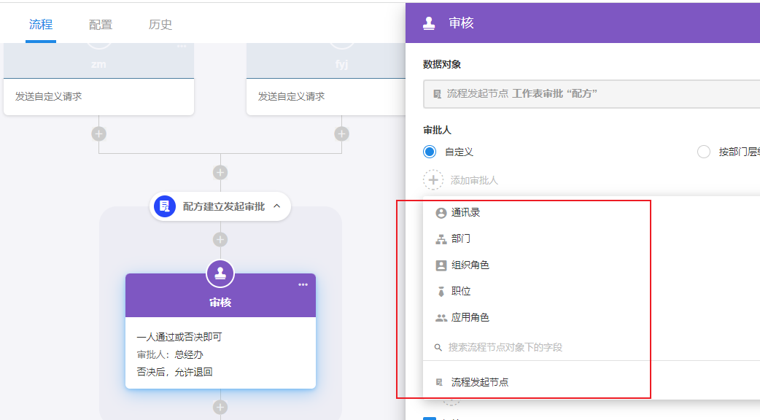Click the dashed plus icon for 添加审批人

tap(433, 179)
